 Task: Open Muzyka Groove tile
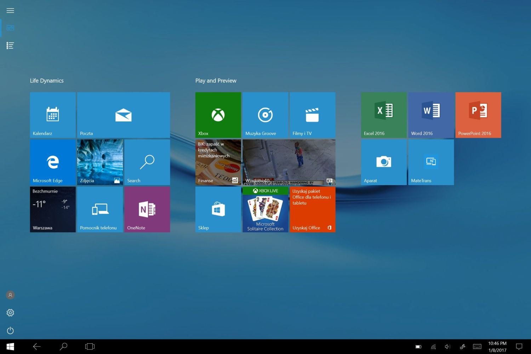tap(265, 115)
